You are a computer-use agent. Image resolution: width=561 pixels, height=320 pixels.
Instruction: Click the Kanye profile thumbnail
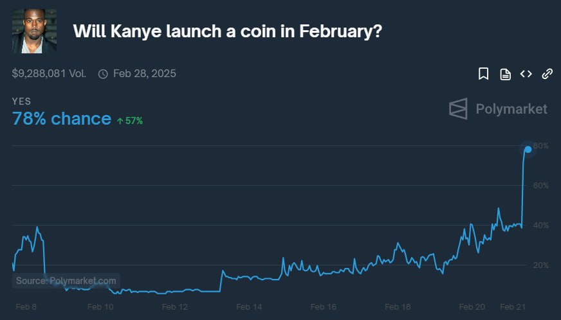[x=34, y=31]
